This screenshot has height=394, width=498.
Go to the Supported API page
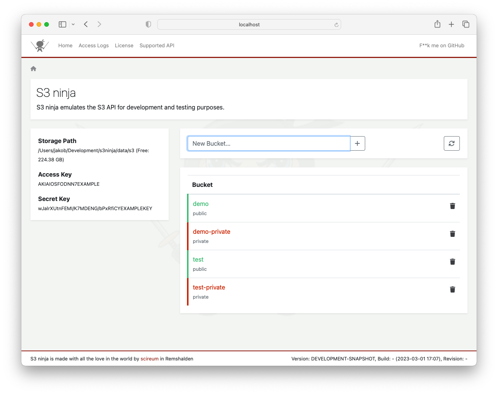point(157,45)
